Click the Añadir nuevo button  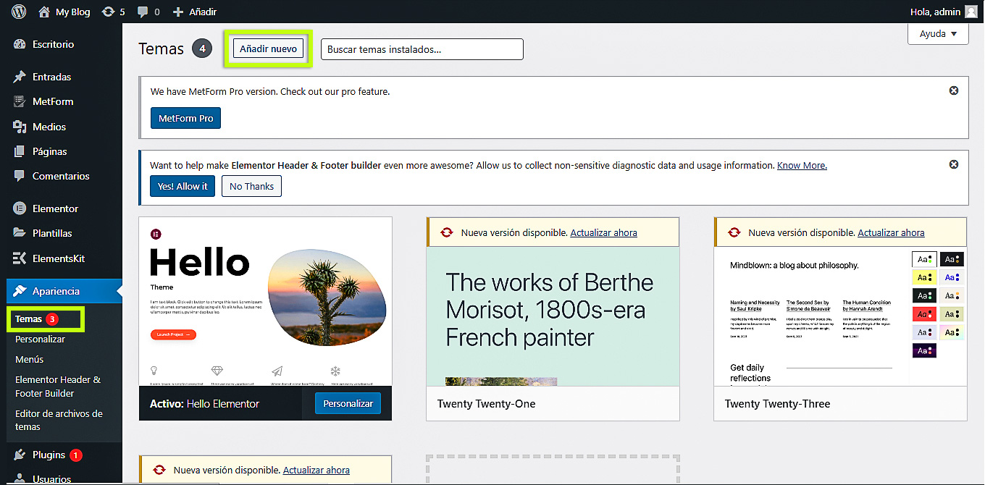(268, 48)
